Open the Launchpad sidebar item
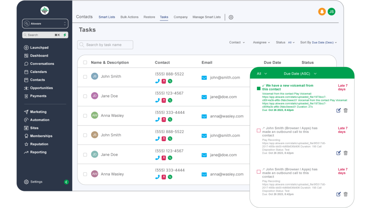 [x=36, y=47]
